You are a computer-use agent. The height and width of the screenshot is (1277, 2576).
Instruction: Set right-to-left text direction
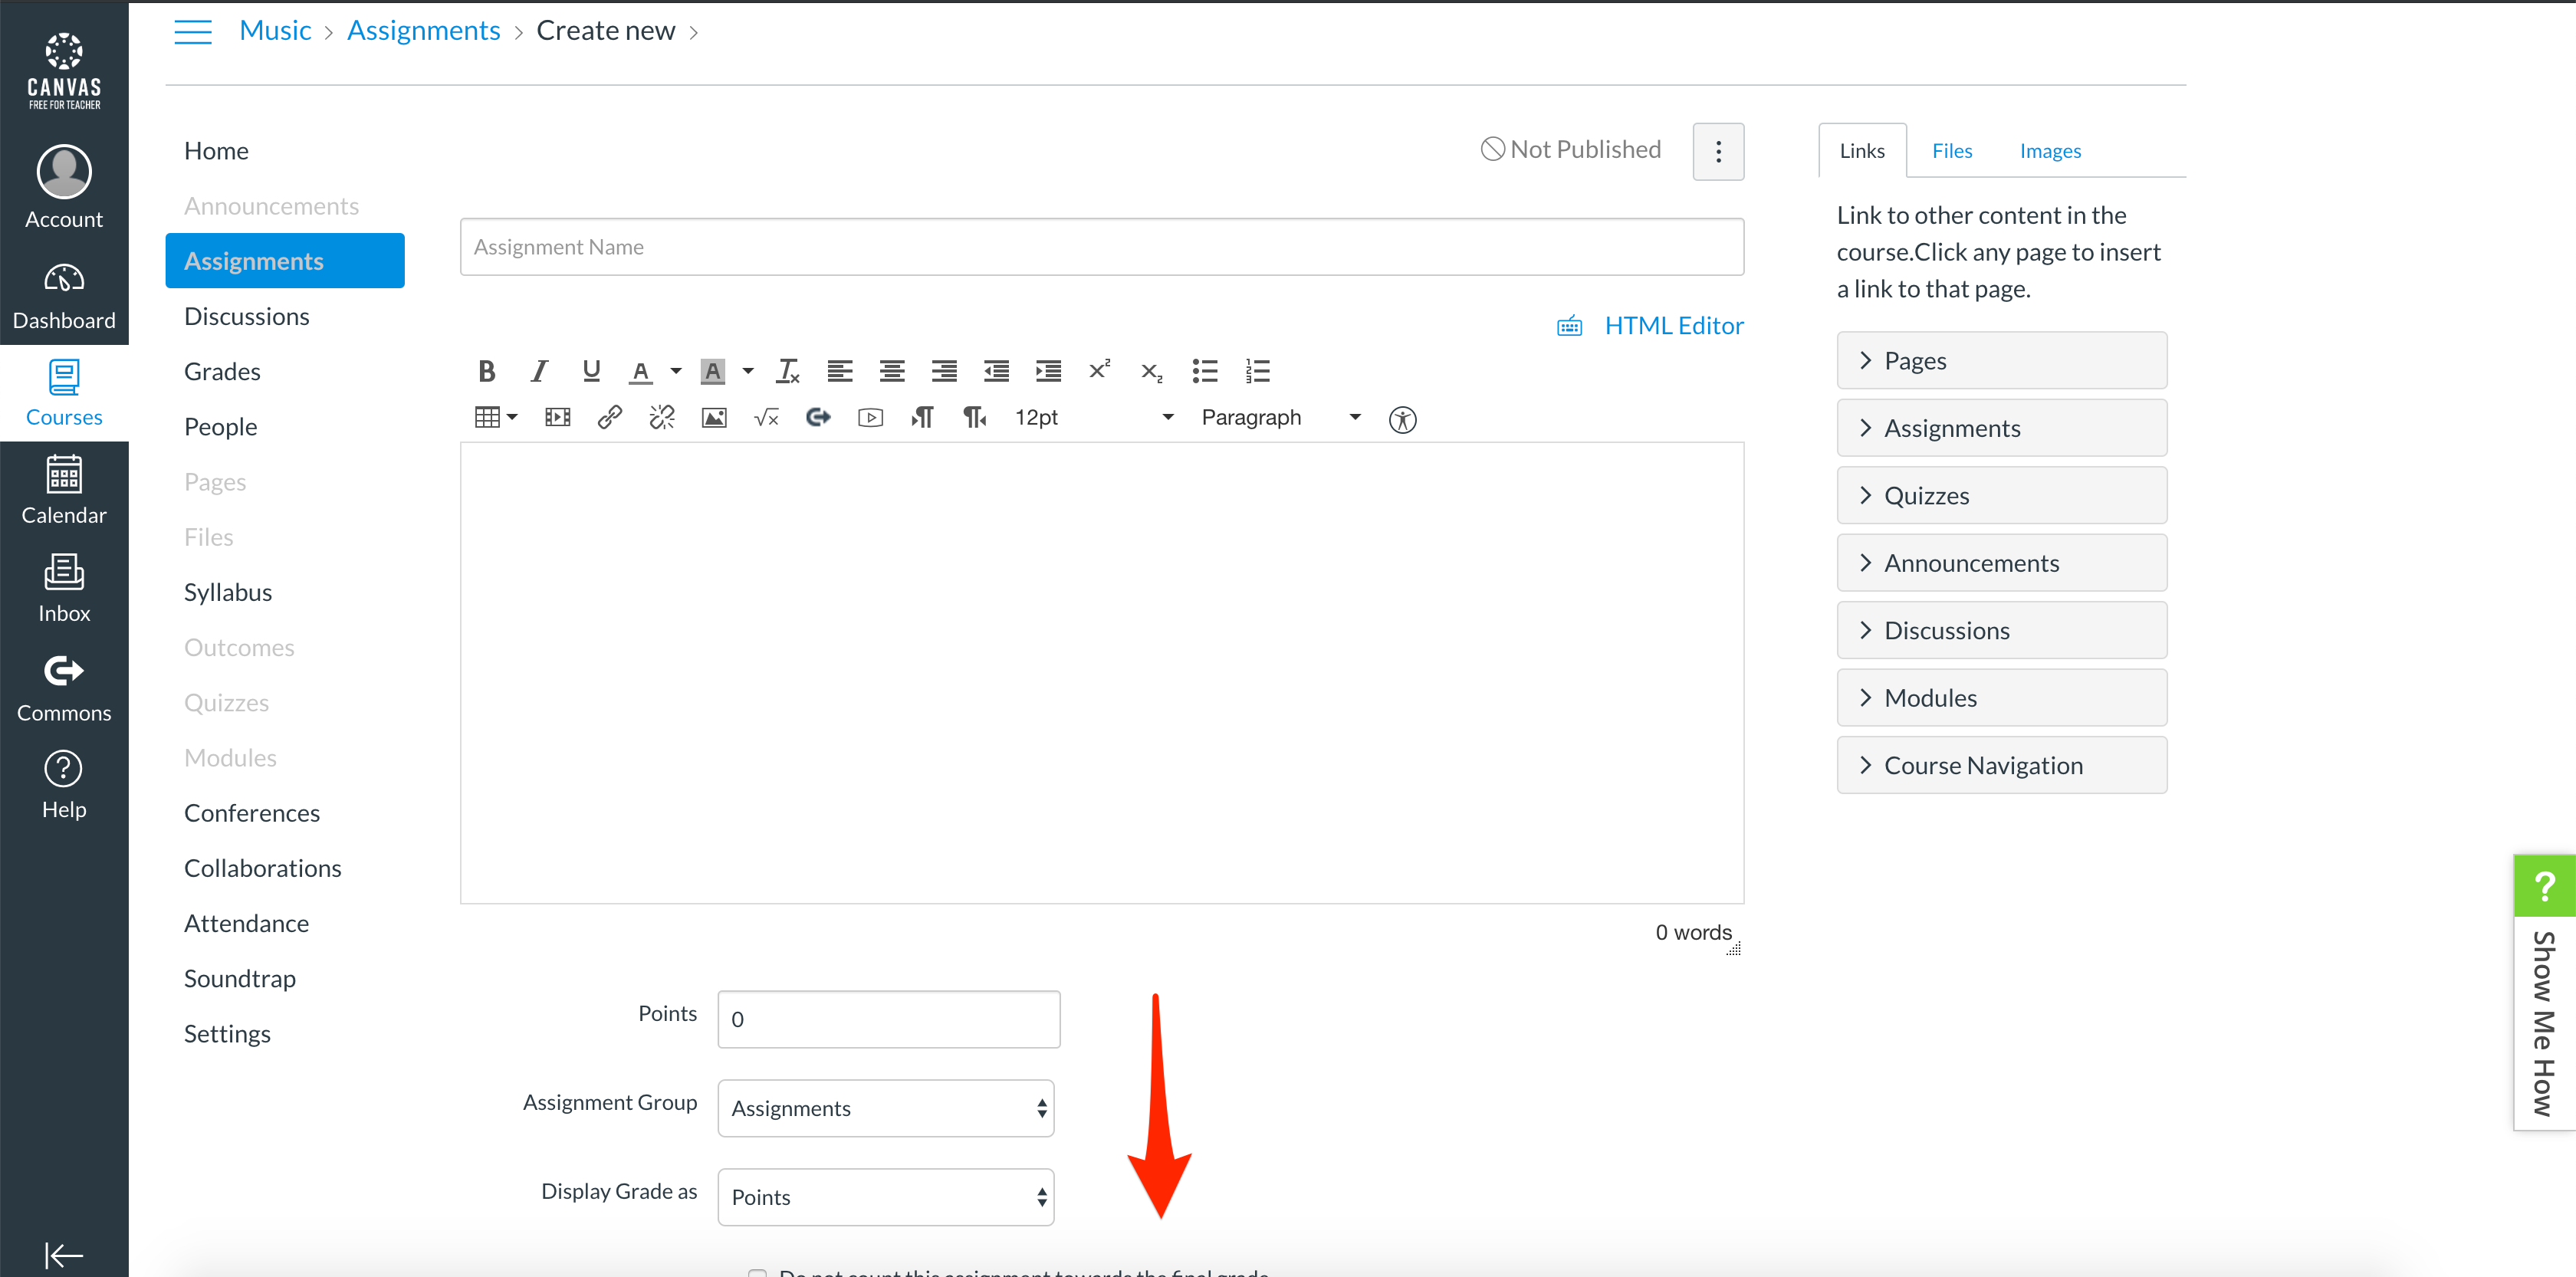974,417
